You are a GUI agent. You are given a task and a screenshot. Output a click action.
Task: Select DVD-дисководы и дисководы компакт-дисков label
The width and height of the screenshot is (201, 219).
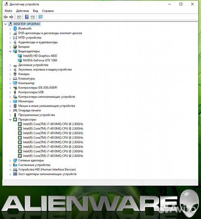coord(50,33)
